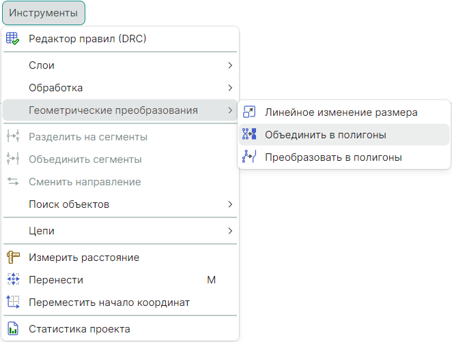
Task: Expand the Цепи submenu arrow
Action: (x=230, y=231)
